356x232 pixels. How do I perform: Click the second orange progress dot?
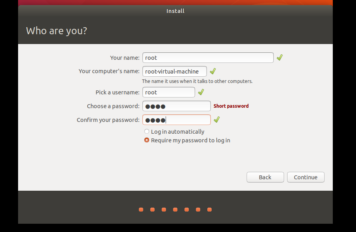point(152,210)
